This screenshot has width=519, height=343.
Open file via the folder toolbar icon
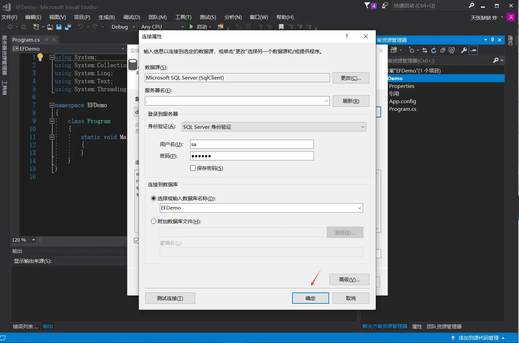pos(50,27)
